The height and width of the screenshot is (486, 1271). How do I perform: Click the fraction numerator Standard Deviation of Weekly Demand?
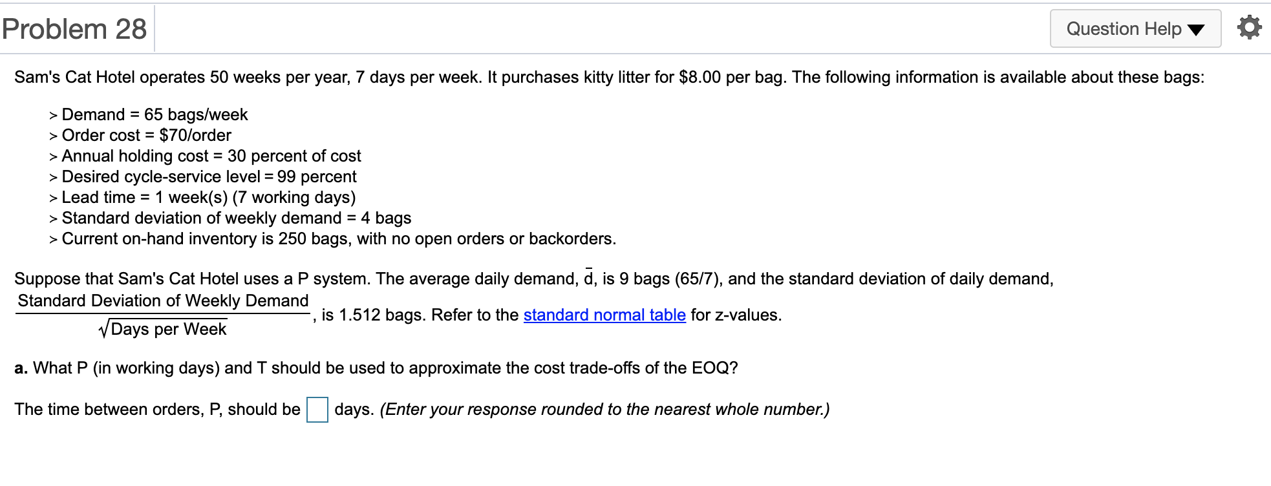(x=163, y=301)
